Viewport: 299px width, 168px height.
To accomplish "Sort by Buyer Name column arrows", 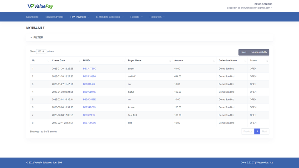I will [170, 61].
